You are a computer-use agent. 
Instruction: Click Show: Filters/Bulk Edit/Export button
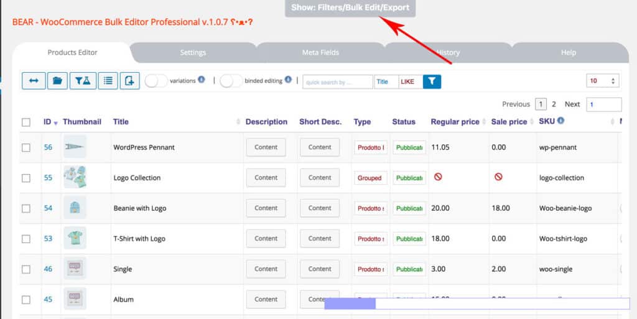coord(350,7)
